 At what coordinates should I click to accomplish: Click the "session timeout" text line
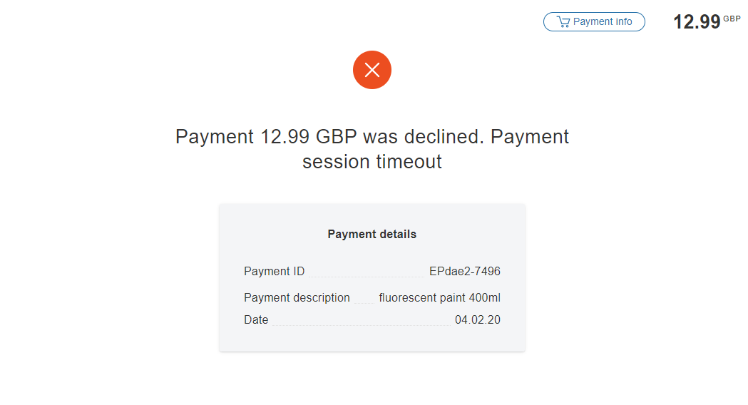(372, 162)
